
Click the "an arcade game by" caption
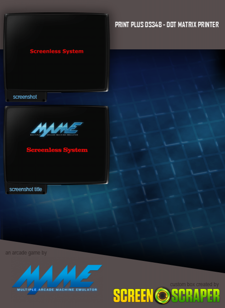(26, 253)
